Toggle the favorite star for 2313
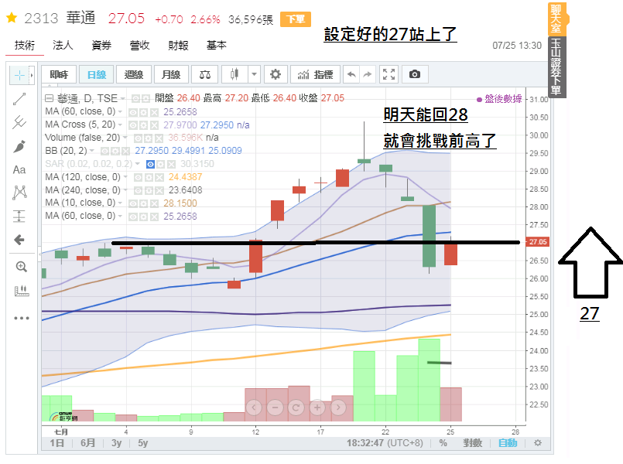Screen dimensions: 623x464 [x=12, y=18]
